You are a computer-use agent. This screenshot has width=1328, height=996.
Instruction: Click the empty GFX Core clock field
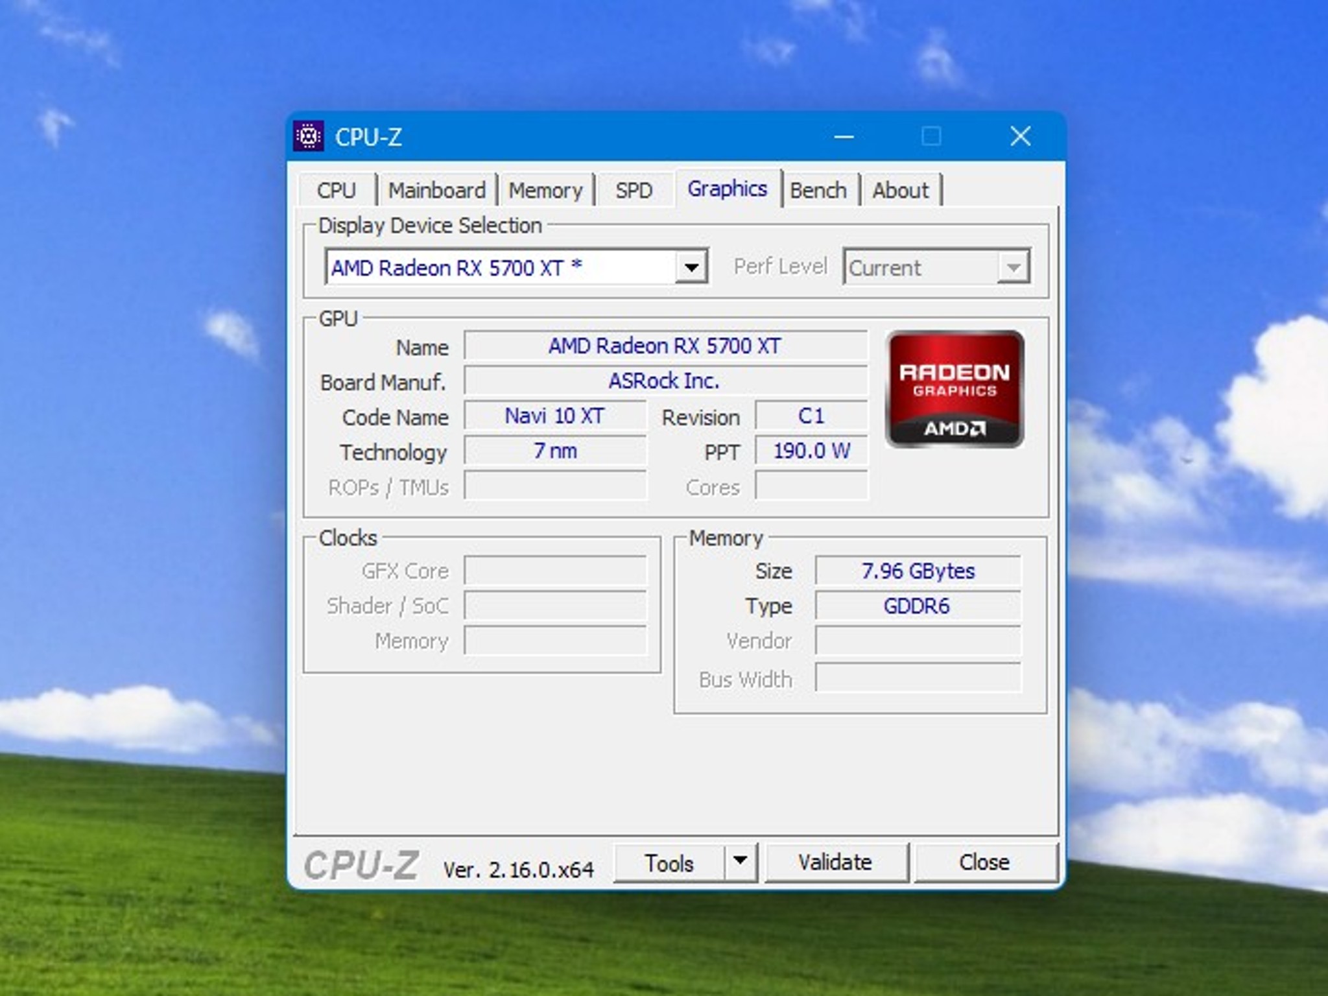(555, 571)
